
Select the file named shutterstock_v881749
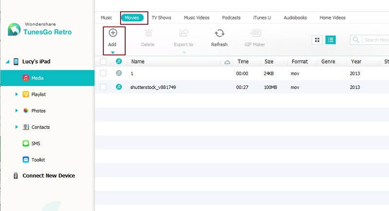click(x=153, y=87)
